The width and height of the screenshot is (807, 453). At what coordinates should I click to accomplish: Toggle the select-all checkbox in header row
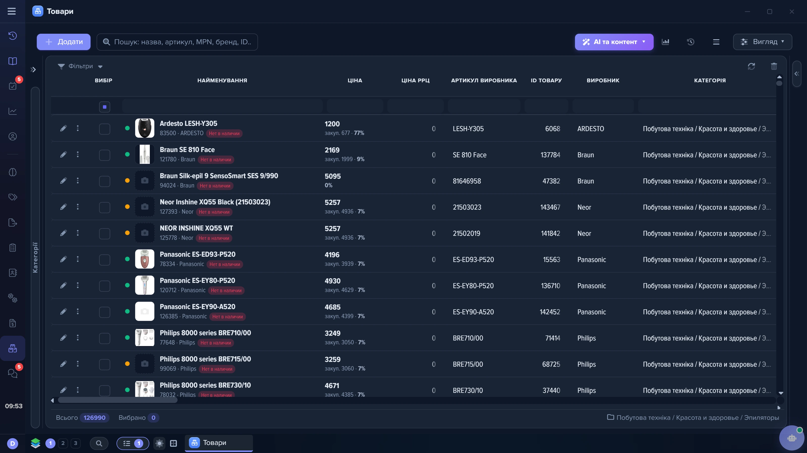click(105, 107)
